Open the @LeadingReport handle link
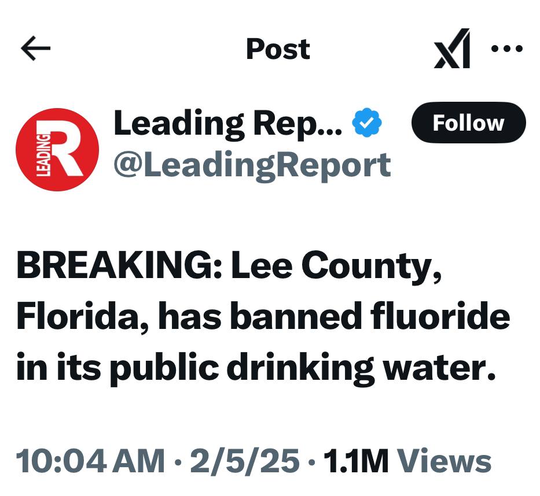540x496 pixels. coord(252,165)
